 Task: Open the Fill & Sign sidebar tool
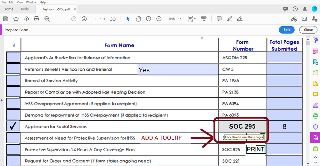tap(315, 105)
